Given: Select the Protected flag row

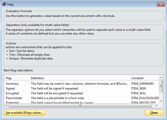Looking at the screenshot, I should (x=12, y=102).
